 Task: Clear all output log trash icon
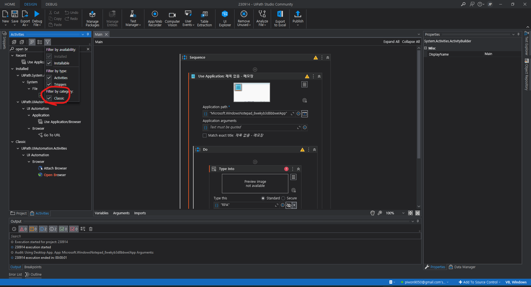click(x=90, y=229)
